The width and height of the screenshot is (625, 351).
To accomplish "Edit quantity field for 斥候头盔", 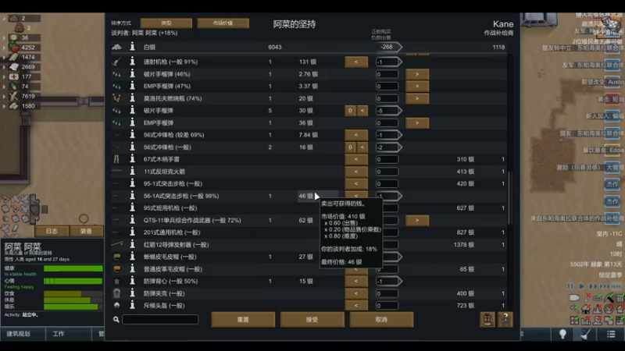I will tap(387, 306).
